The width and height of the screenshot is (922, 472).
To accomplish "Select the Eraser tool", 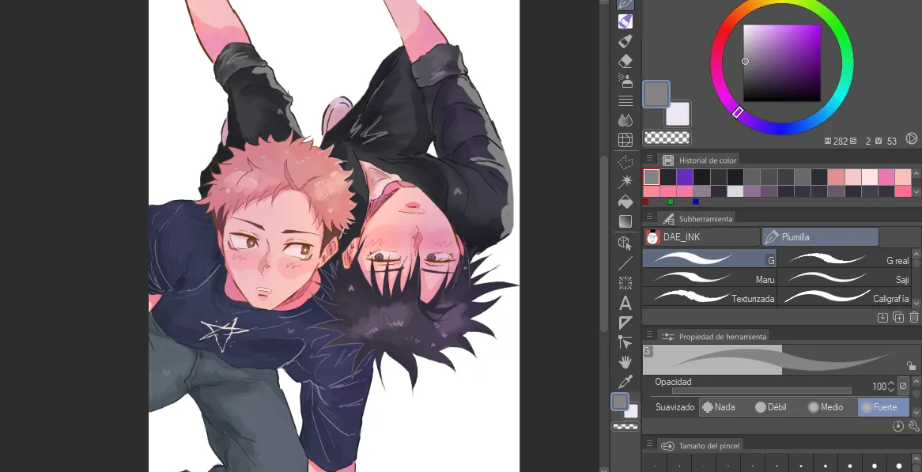I will (625, 61).
